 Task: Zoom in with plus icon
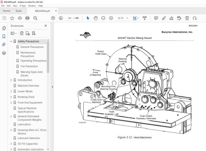coord(111,18)
